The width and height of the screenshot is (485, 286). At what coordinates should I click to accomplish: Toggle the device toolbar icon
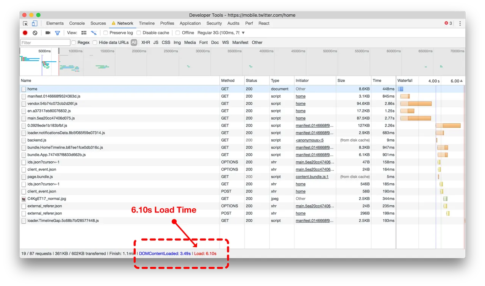(34, 23)
